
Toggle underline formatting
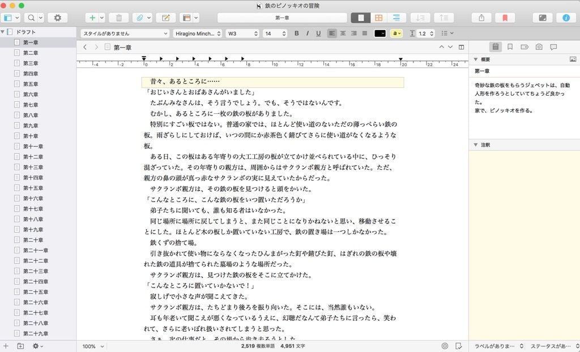318,33
